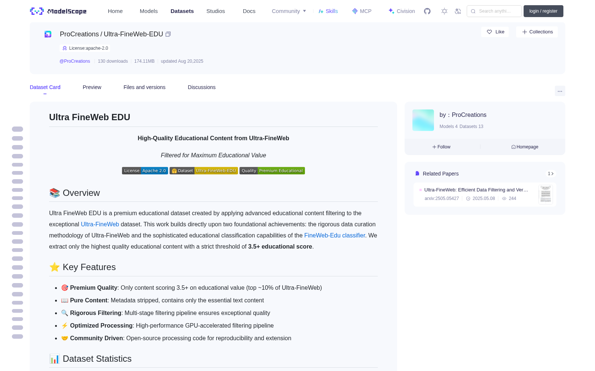Screen dimensions: 595x371
Task: Visit the author's Homepage
Action: point(525,147)
